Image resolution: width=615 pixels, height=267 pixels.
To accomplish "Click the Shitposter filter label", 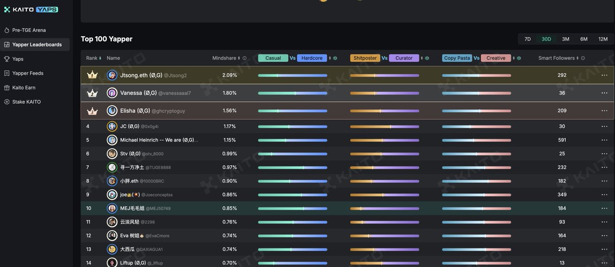I will click(x=365, y=58).
